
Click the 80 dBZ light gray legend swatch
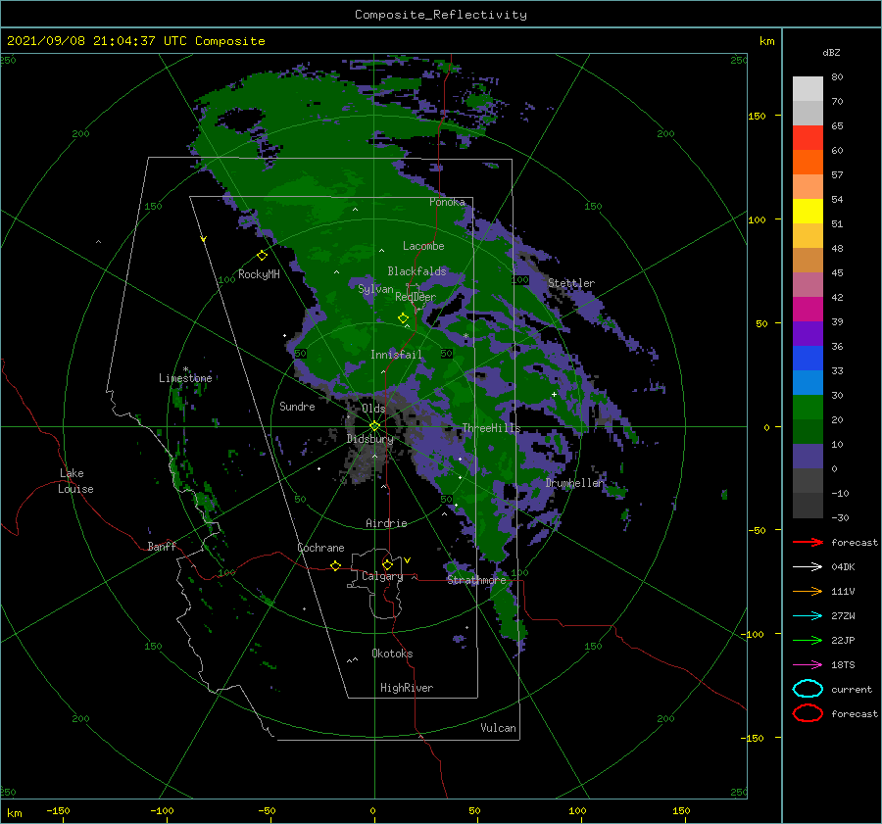[x=808, y=88]
